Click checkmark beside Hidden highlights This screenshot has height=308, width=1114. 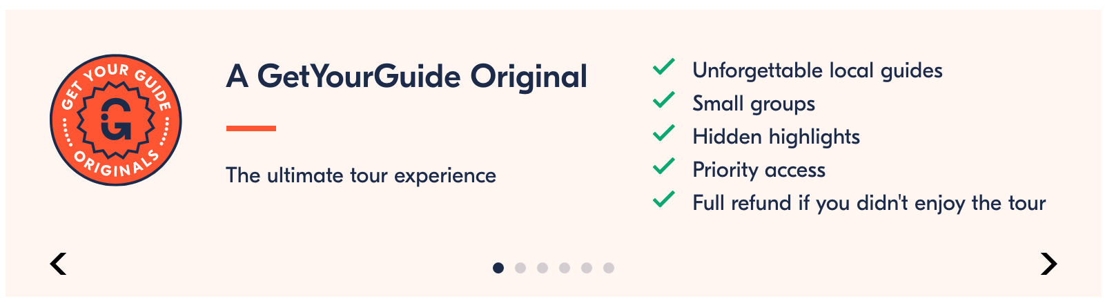[x=664, y=133]
